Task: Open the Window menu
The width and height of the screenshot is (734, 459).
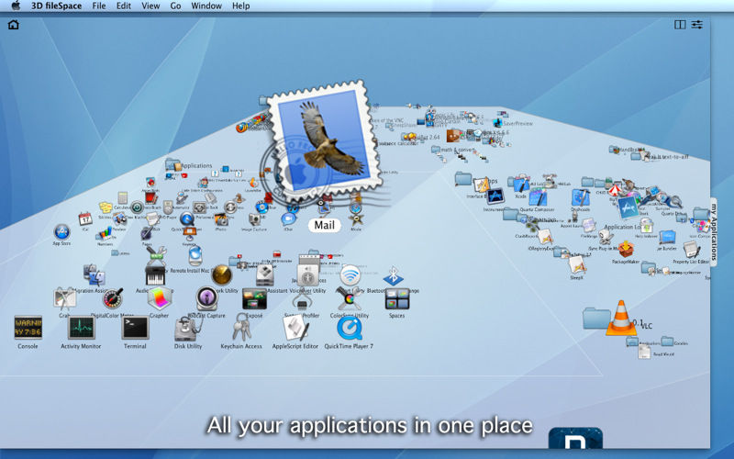Action: (206, 6)
